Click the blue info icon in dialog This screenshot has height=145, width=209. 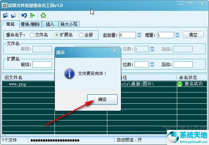click(x=70, y=74)
